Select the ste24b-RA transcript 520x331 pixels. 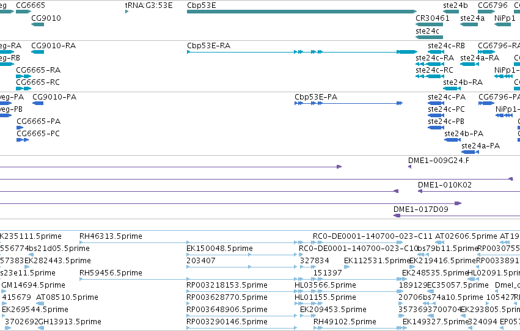pos(452,89)
